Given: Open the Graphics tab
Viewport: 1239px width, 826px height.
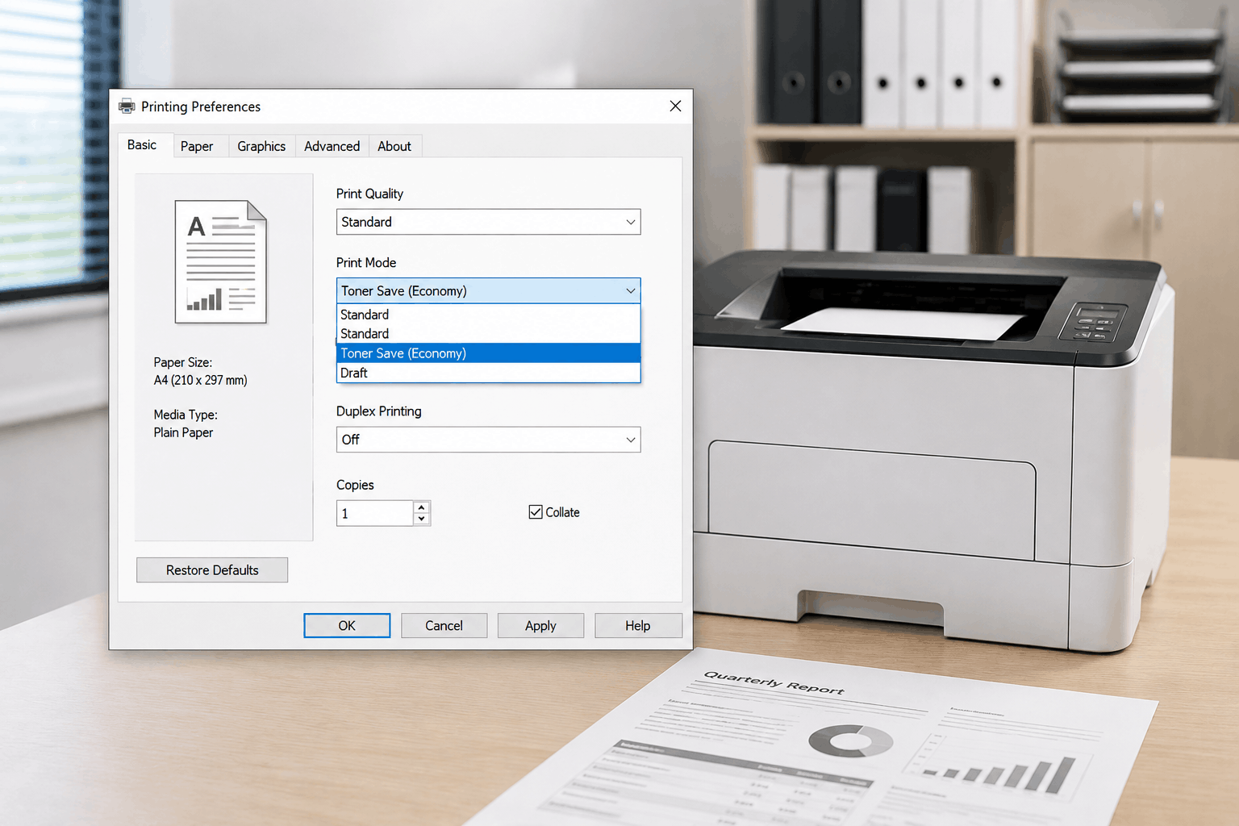Looking at the screenshot, I should tap(261, 146).
